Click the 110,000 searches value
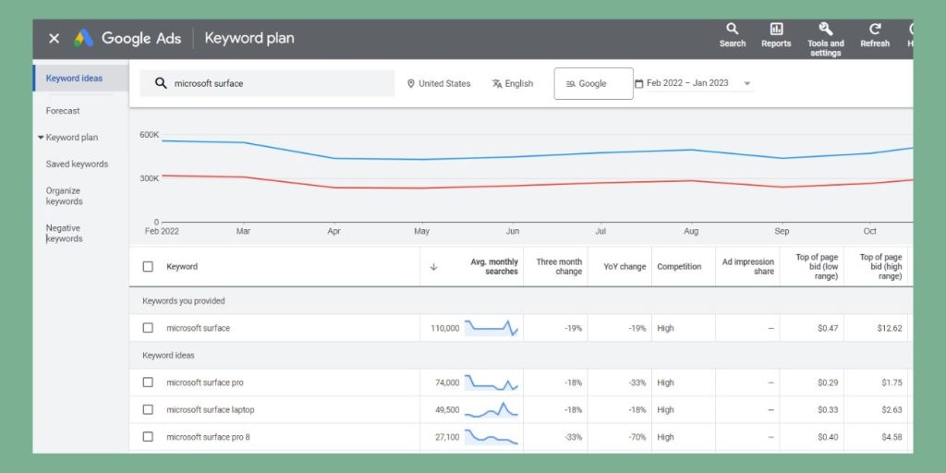This screenshot has width=946, height=473. click(x=444, y=328)
